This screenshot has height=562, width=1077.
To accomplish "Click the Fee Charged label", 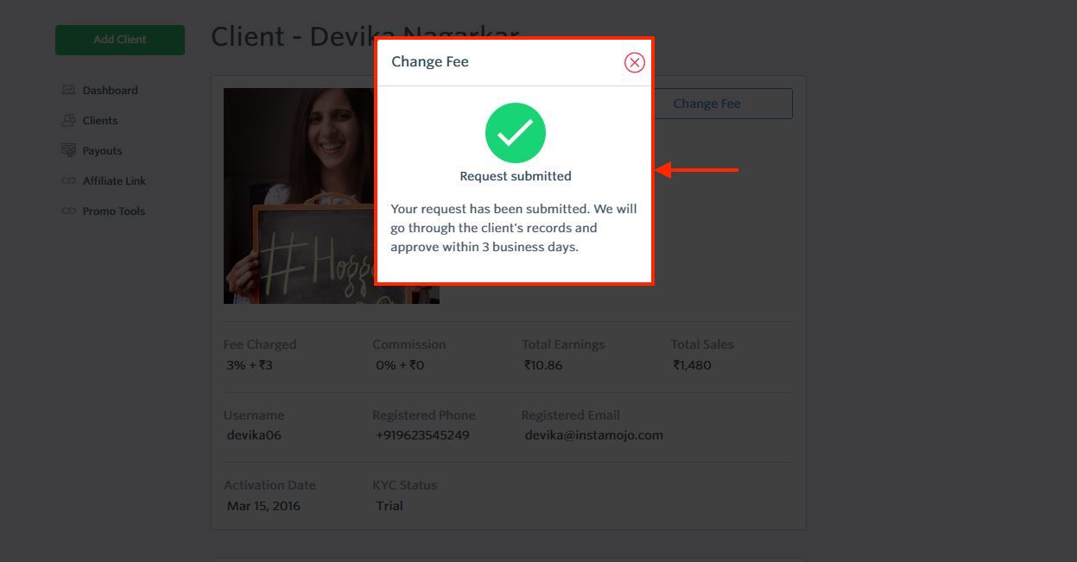I will click(260, 344).
